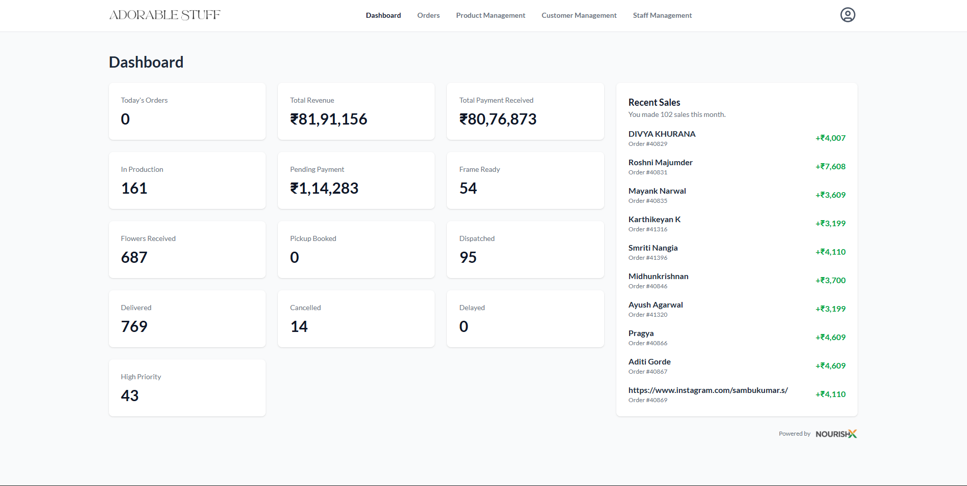Screen dimensions: 967x486
Task: Click the green X in NourishX branding
Action: [x=854, y=434]
